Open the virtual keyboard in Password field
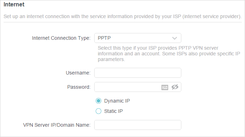Image resolution: width=245 pixels, height=137 pixels. 165,87
